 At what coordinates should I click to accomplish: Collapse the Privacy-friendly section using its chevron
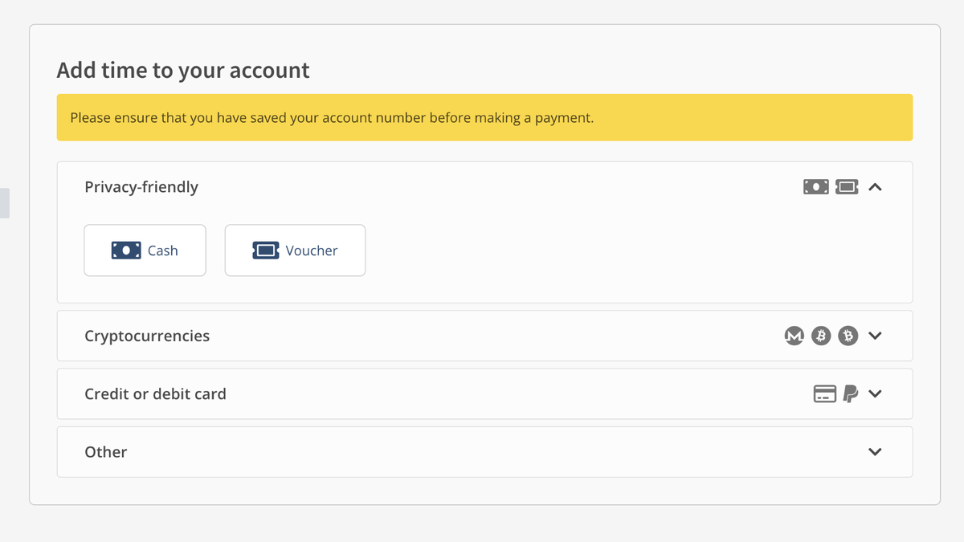876,187
